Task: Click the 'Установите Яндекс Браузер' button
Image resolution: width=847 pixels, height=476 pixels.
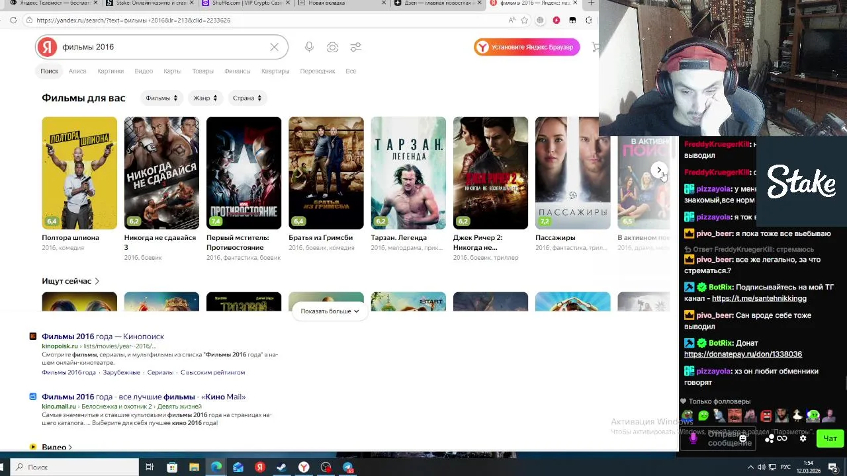Action: coord(527,47)
